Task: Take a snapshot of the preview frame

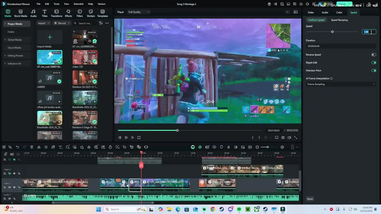Action: (x=283, y=138)
